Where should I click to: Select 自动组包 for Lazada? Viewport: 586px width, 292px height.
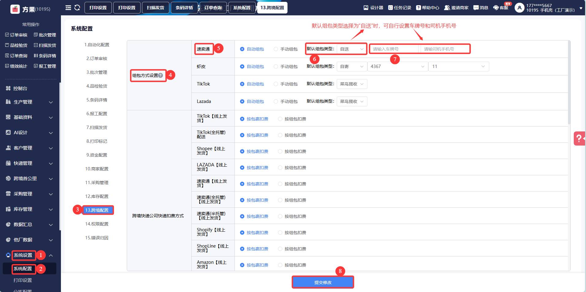[242, 101]
